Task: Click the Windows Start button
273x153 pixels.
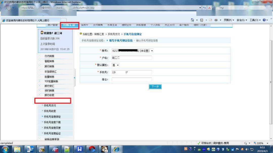Action: pyautogui.click(x=5, y=149)
